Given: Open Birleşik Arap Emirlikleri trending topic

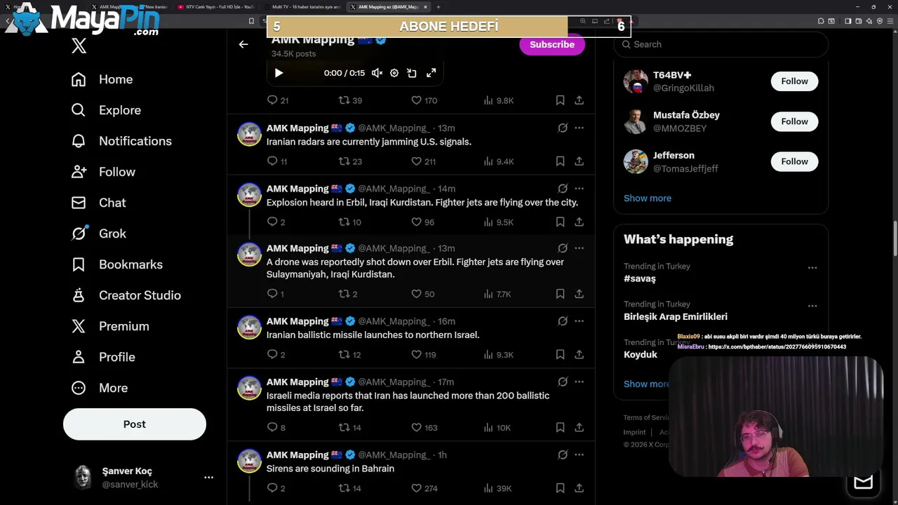Looking at the screenshot, I should (x=676, y=316).
